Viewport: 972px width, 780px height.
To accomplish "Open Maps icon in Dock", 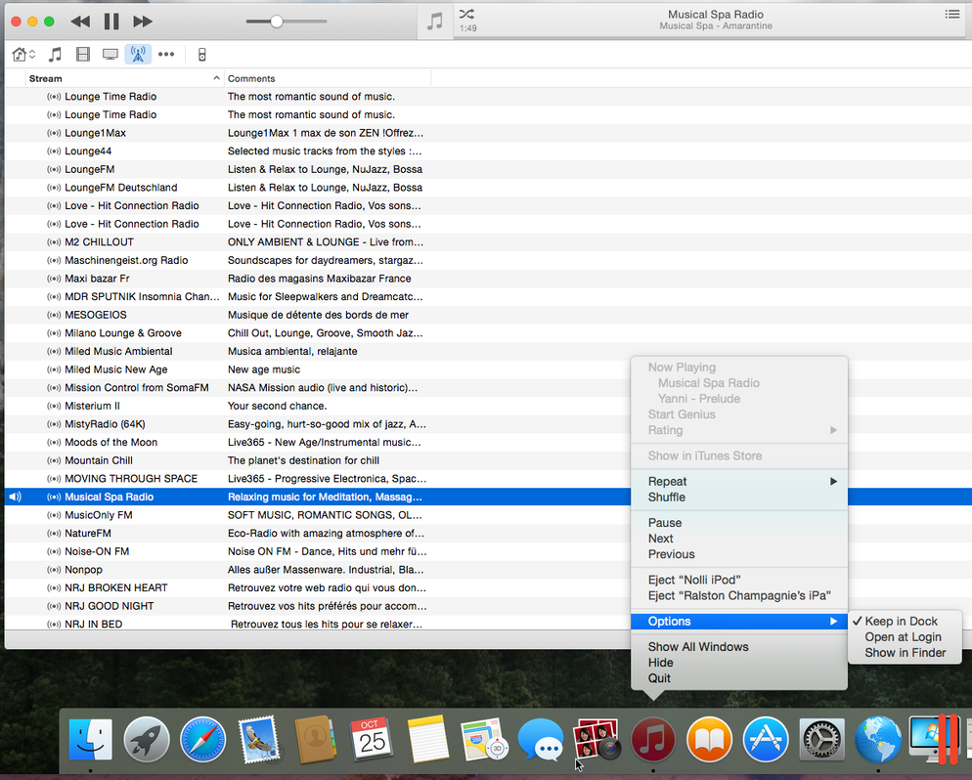I will pyautogui.click(x=484, y=739).
